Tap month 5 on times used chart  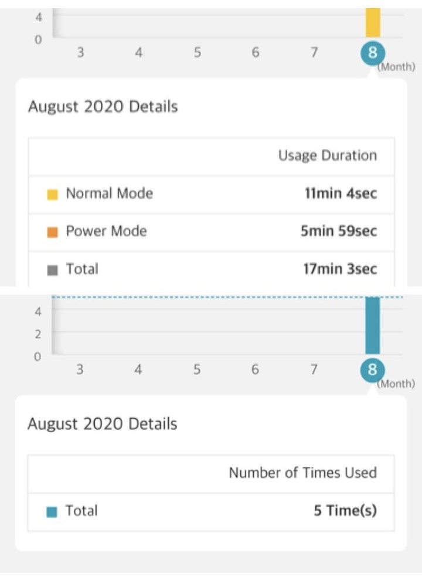coord(196,370)
